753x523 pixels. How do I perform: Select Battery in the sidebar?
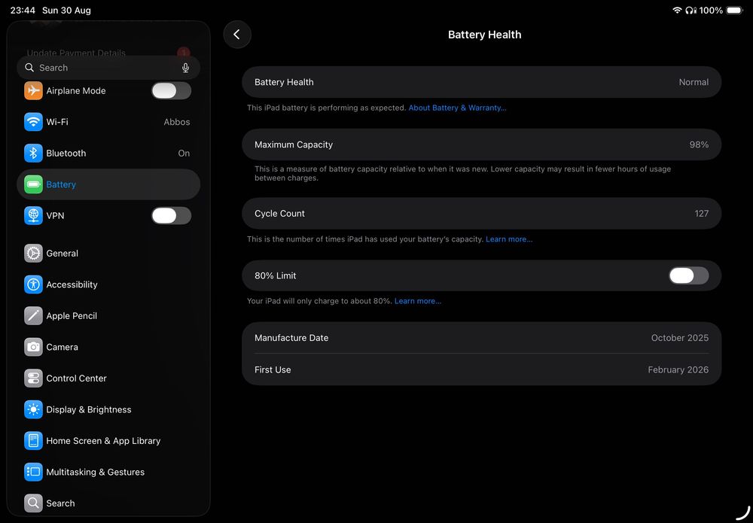tap(108, 184)
